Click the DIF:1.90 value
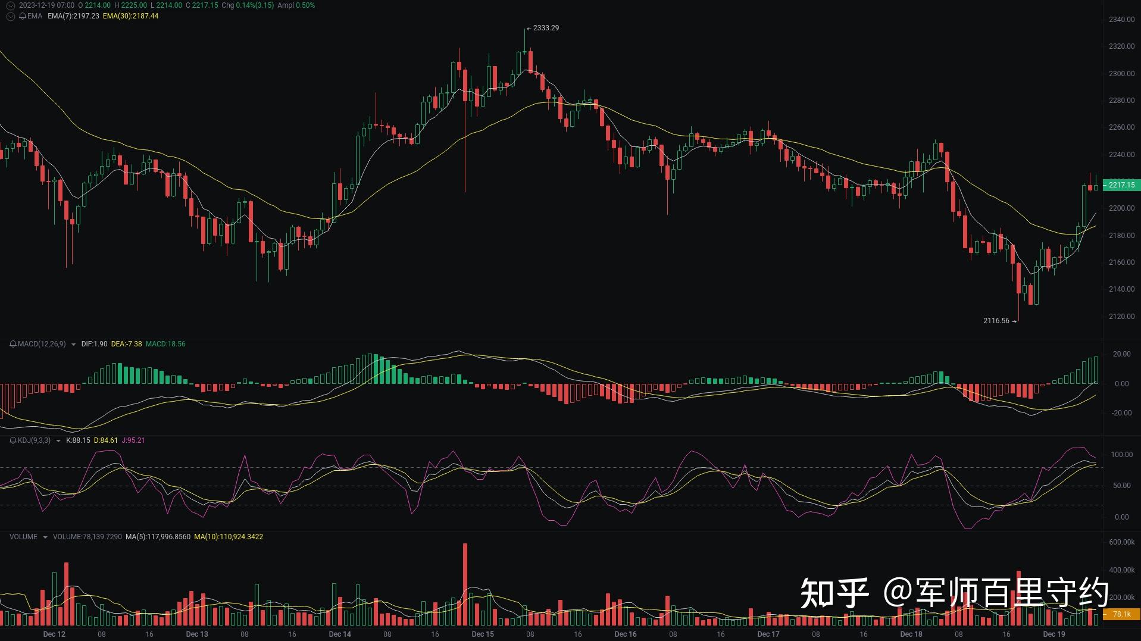The height and width of the screenshot is (641, 1141). pyautogui.click(x=94, y=344)
